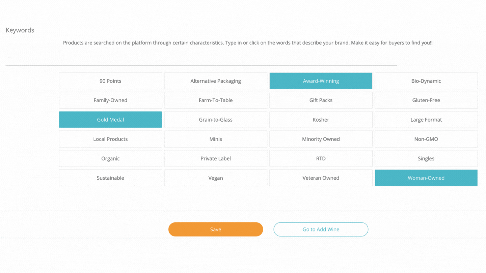Select the Gluten-Free keyword
Screen dimensions: 486x273
(x=426, y=100)
